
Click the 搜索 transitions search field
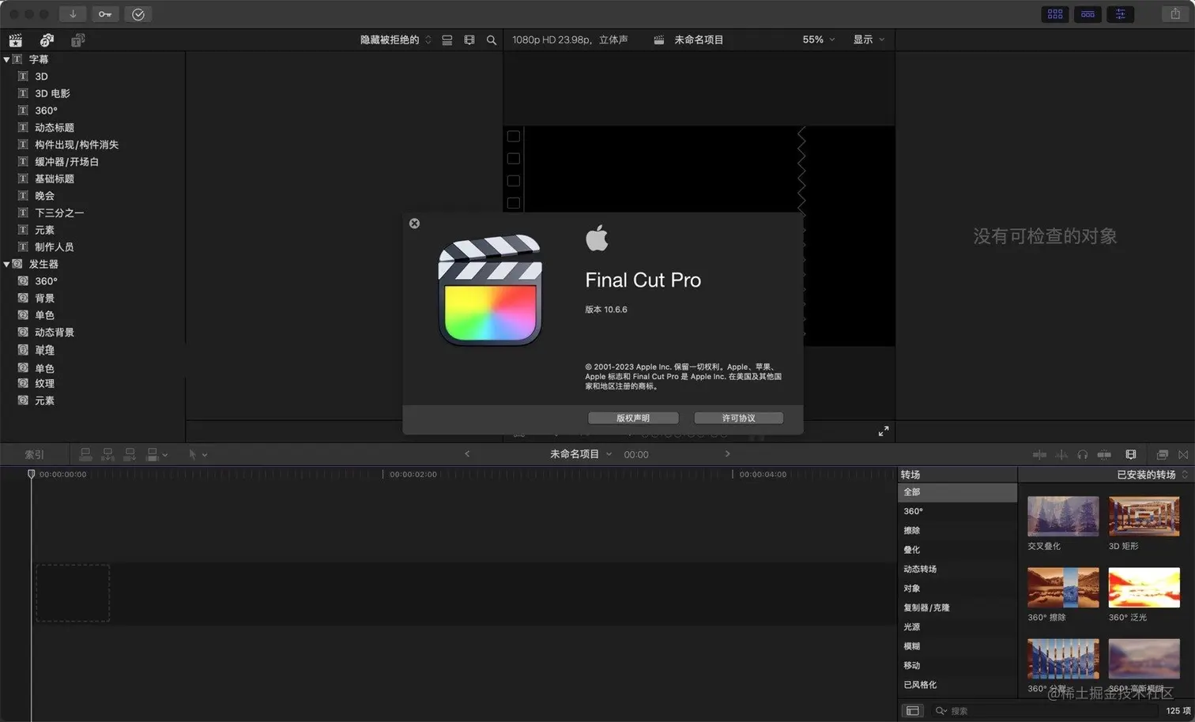pos(1043,710)
